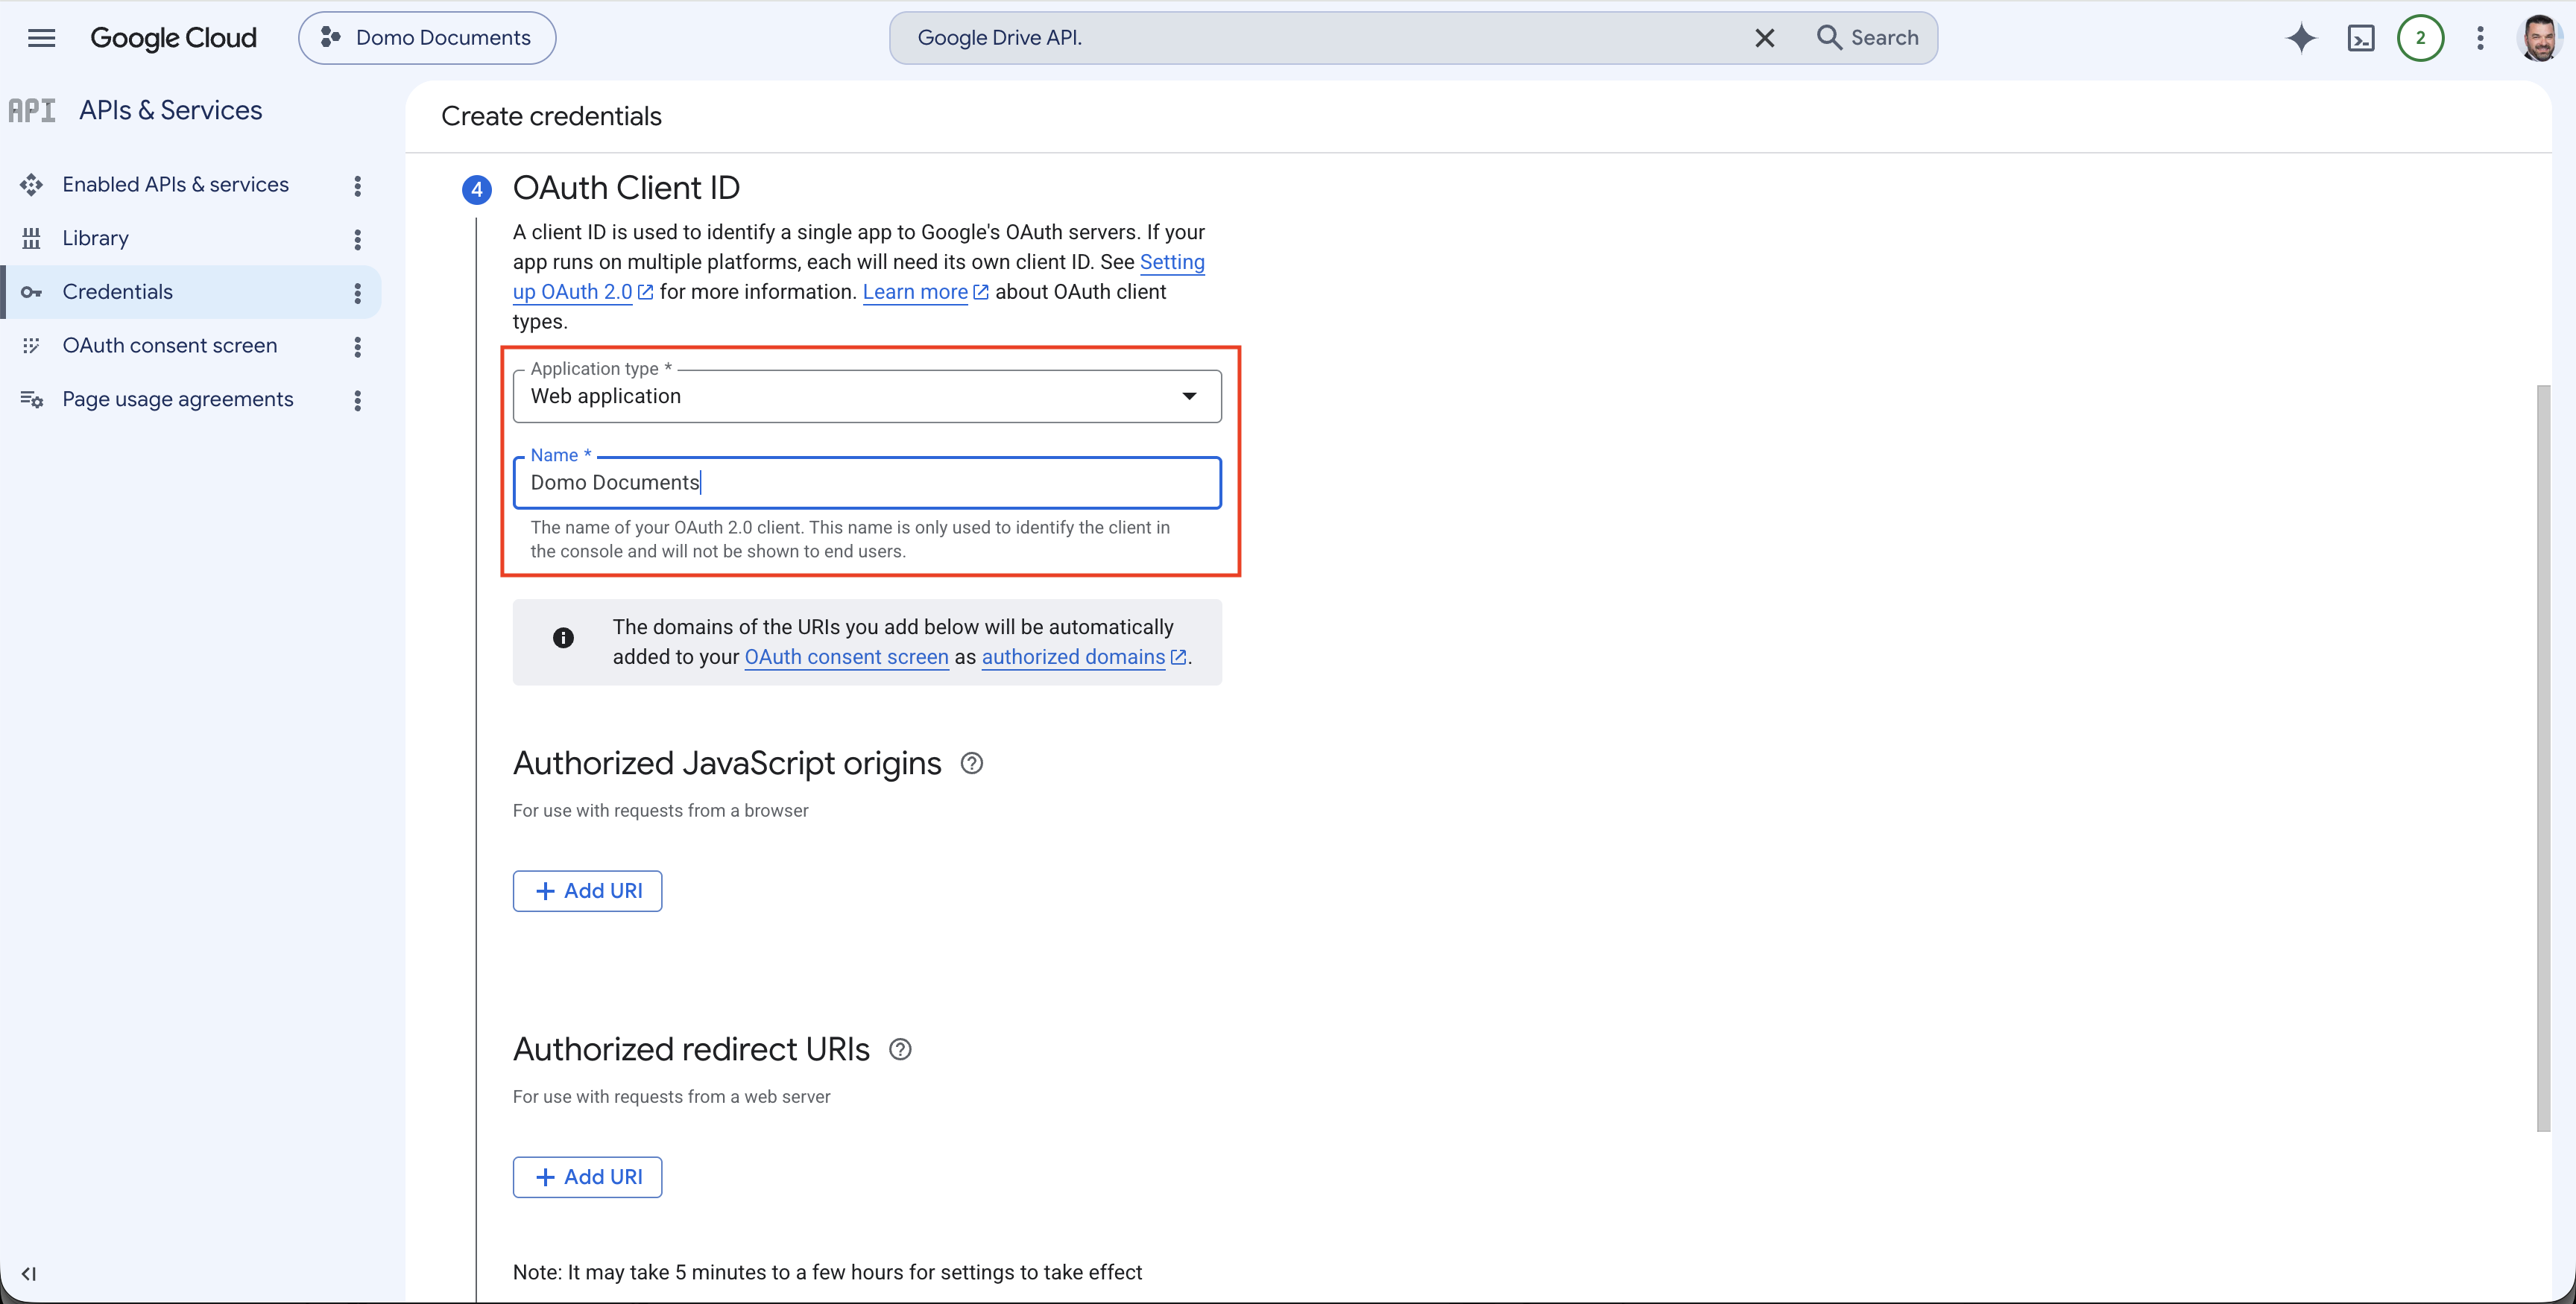Viewport: 2576px width, 1304px height.
Task: Clear the search box with the X icon
Action: click(x=1764, y=38)
